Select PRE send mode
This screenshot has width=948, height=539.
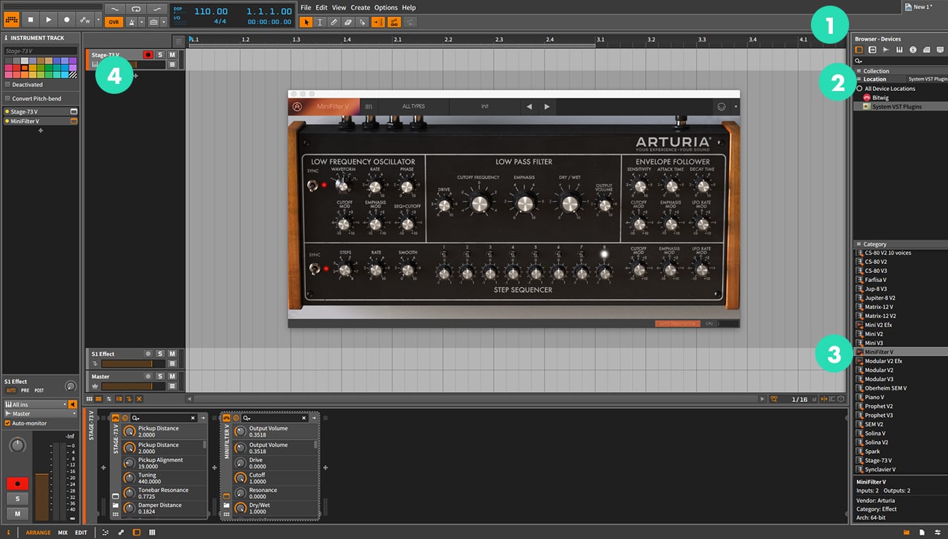coord(25,390)
